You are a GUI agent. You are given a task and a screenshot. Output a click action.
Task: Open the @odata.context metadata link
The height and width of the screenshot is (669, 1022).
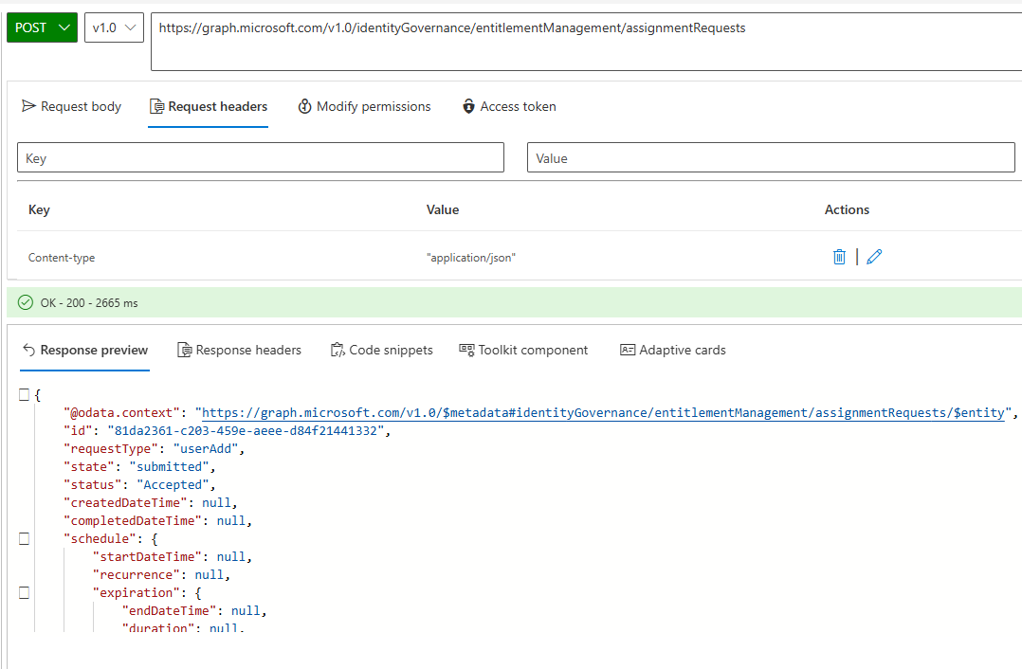[x=604, y=413]
